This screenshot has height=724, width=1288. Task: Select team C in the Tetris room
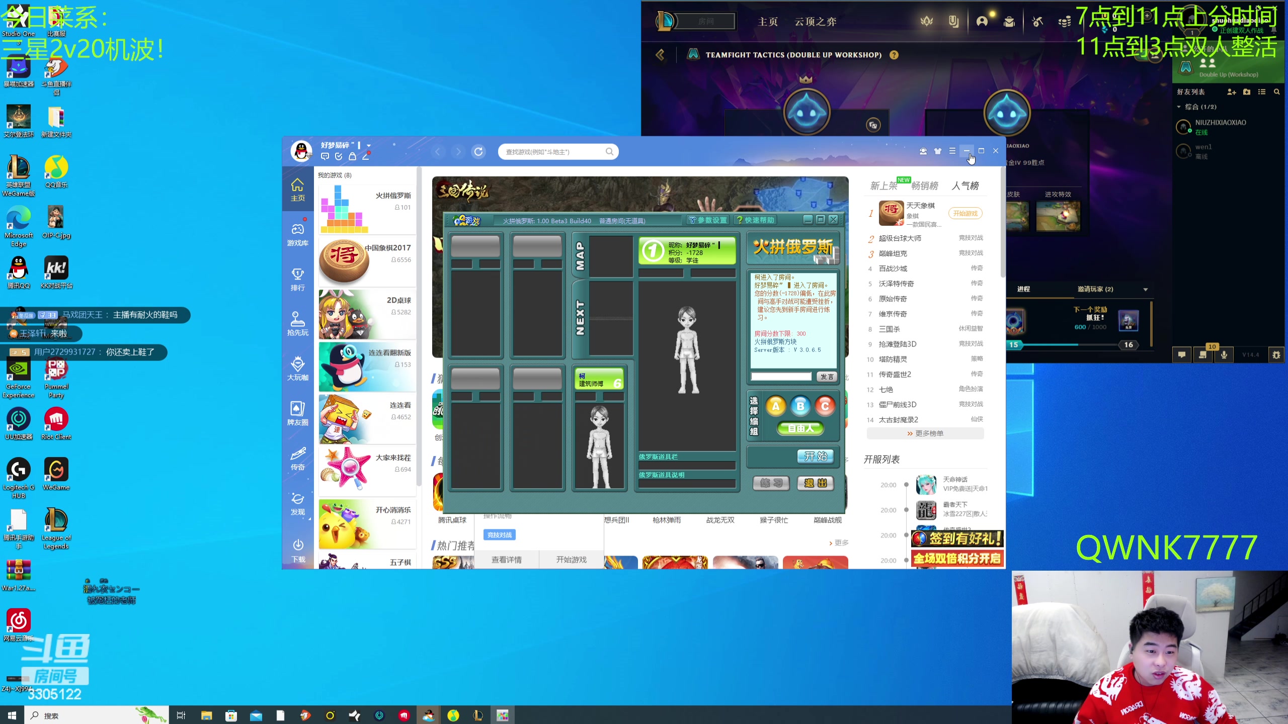[825, 406]
